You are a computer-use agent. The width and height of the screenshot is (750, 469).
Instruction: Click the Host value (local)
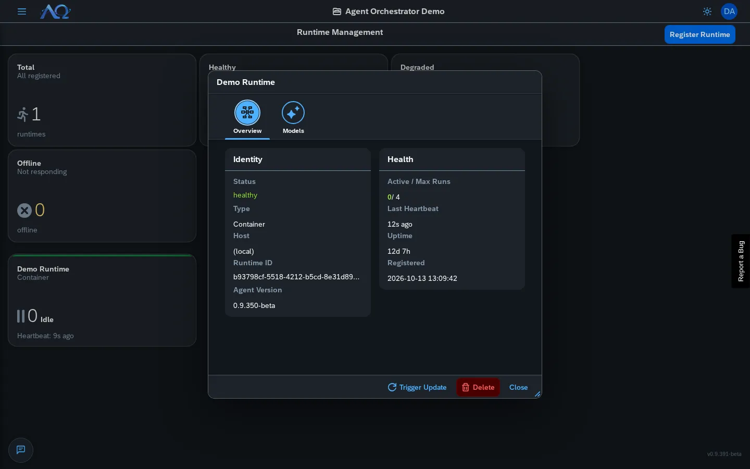[244, 251]
